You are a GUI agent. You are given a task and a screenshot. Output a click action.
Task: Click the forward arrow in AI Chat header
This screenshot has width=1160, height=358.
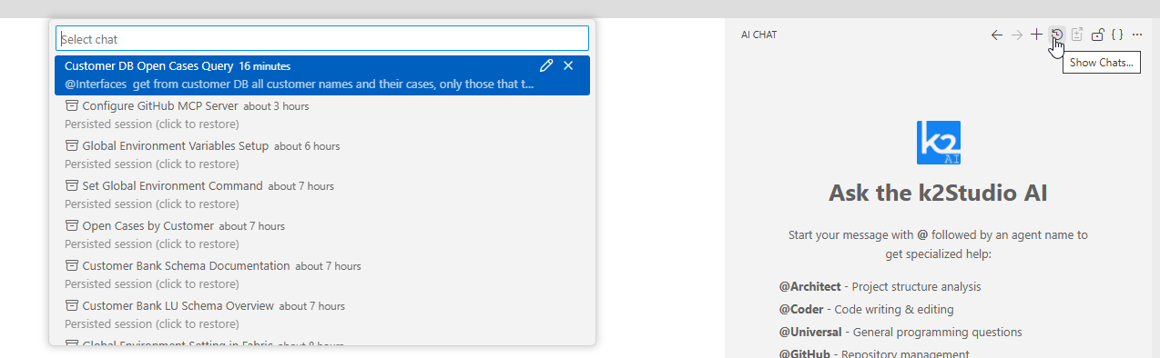(x=1017, y=35)
